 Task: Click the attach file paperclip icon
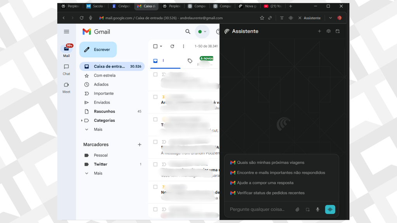tap(297, 209)
